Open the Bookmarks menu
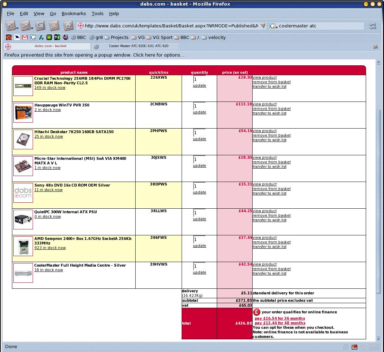384x352 pixels. coord(74,13)
